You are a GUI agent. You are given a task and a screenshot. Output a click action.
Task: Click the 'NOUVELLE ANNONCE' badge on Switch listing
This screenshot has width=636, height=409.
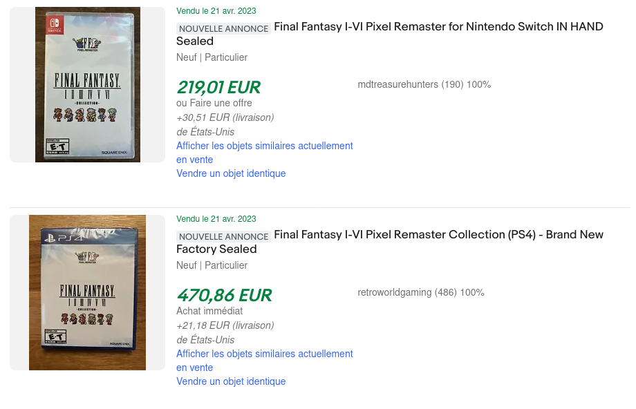pos(223,28)
